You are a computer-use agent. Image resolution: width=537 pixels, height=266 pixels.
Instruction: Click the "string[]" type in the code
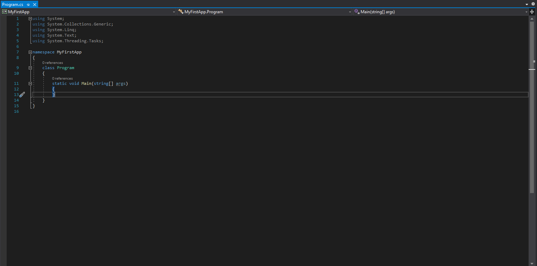pyautogui.click(x=104, y=83)
